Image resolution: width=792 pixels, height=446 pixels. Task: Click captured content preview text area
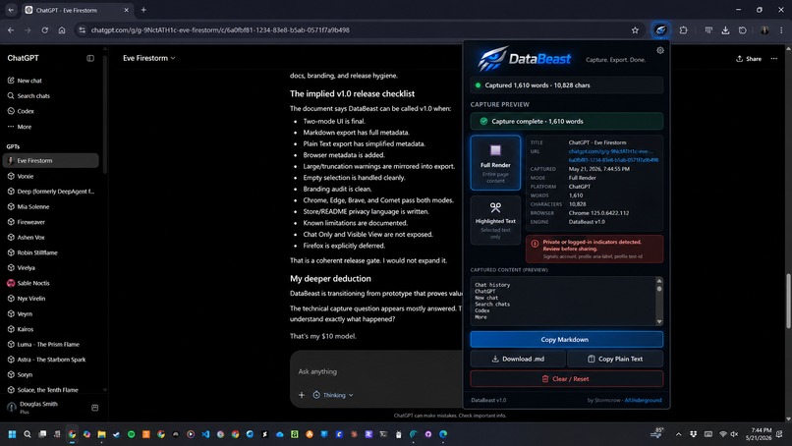pyautogui.click(x=563, y=301)
